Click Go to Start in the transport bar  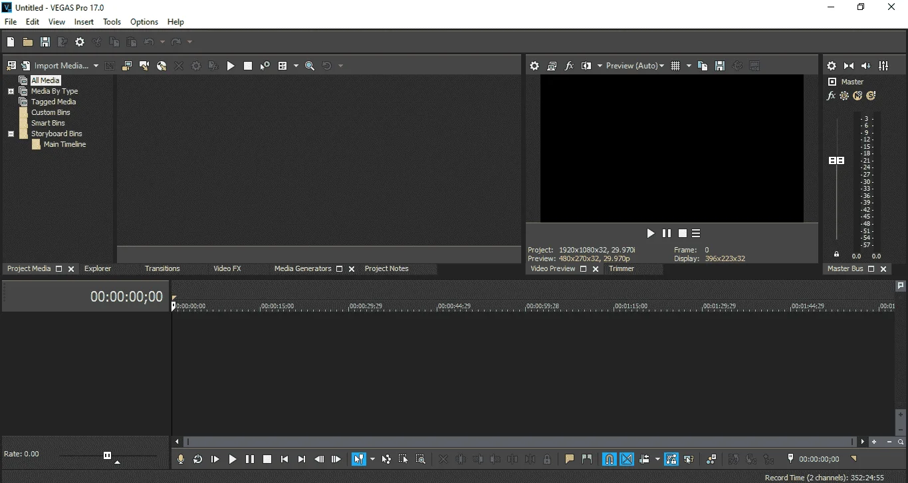[x=284, y=459]
